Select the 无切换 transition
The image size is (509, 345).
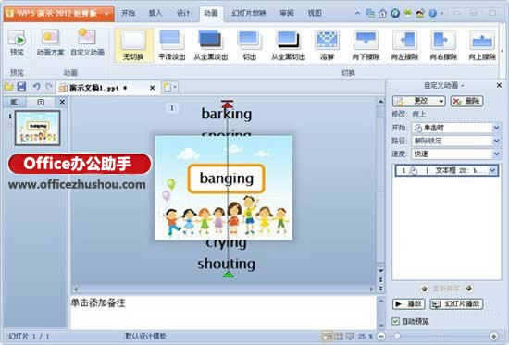pyautogui.click(x=133, y=45)
